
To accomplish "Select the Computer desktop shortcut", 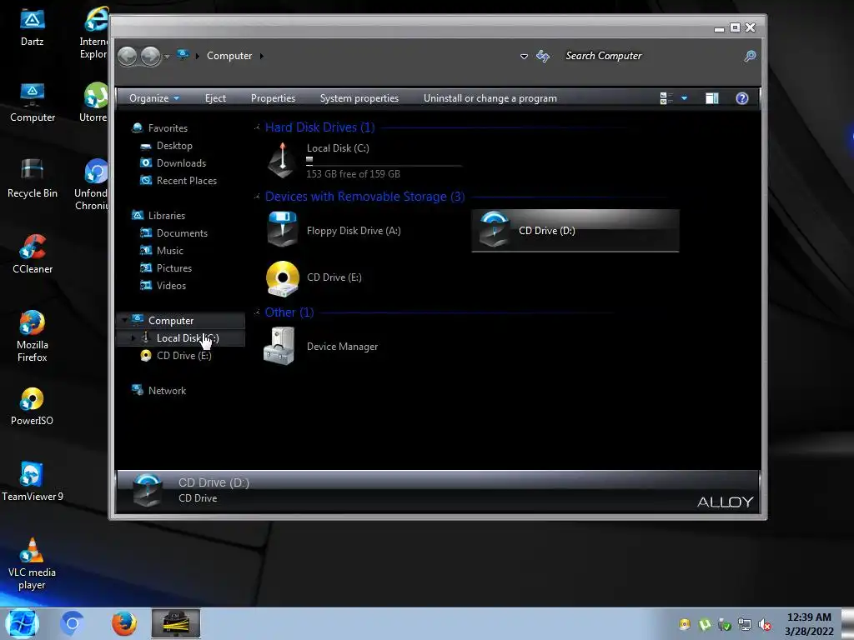I will 33,102.
